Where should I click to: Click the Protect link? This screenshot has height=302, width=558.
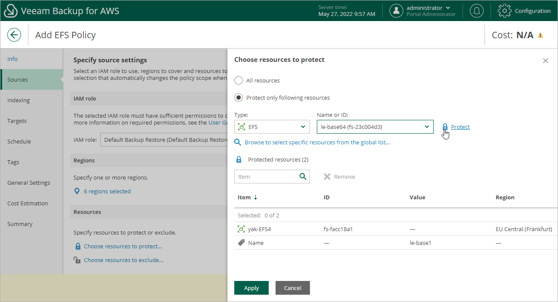[x=460, y=127]
